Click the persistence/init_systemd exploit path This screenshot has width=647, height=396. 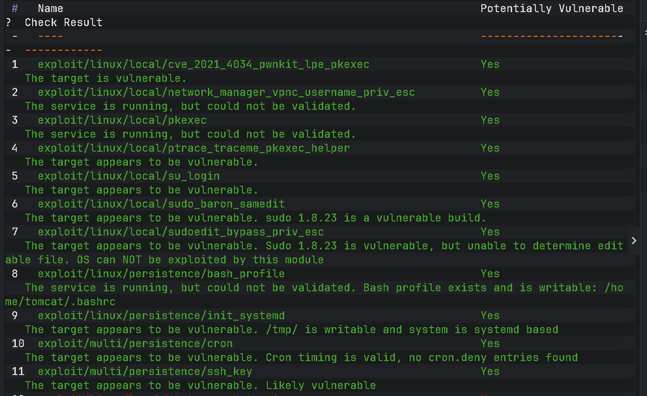[x=161, y=315]
